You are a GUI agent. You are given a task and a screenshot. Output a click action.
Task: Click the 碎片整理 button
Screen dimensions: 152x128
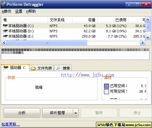click(58, 113)
